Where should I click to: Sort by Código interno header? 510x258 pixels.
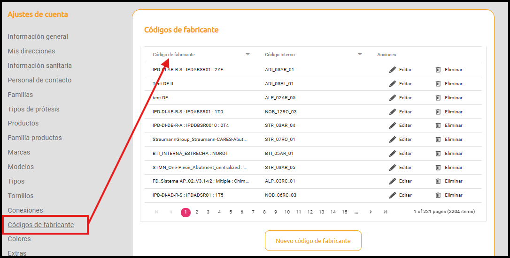click(x=280, y=55)
